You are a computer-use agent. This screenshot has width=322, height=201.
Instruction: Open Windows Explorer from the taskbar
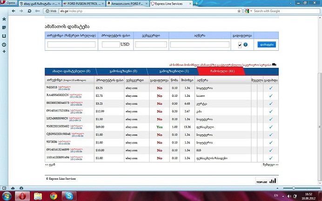(x=38, y=196)
